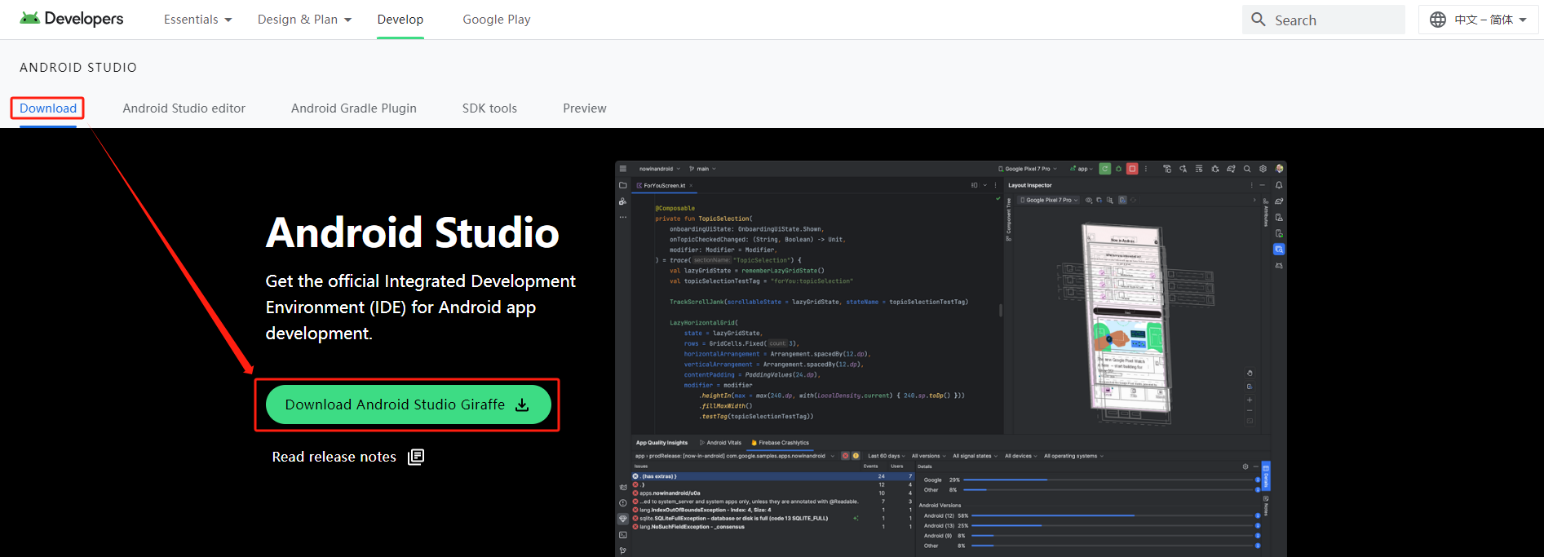Click App Quality Insights gem sidebar icon
Image resolution: width=1544 pixels, height=557 pixels.
click(x=623, y=519)
